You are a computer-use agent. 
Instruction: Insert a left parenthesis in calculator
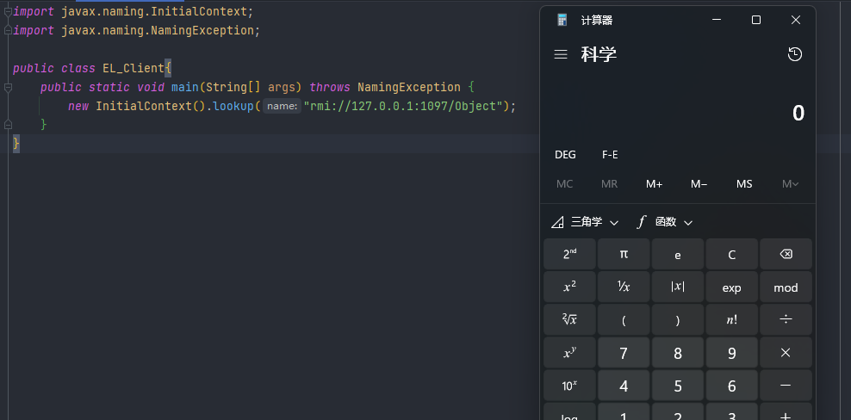[624, 319]
